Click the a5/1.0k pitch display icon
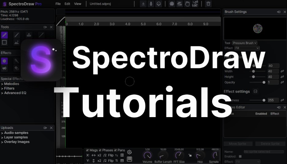 point(195,4)
